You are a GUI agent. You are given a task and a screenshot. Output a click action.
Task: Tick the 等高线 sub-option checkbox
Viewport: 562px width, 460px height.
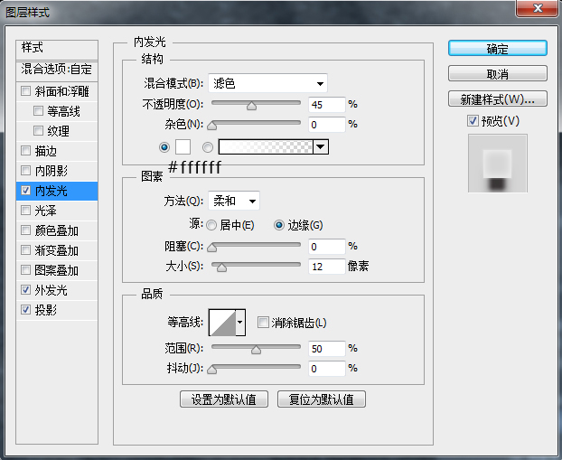pos(38,111)
